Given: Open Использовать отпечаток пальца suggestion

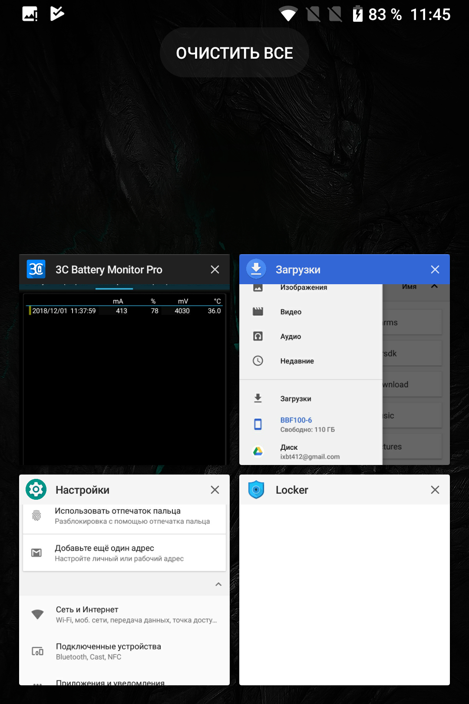Looking at the screenshot, I should click(x=124, y=518).
